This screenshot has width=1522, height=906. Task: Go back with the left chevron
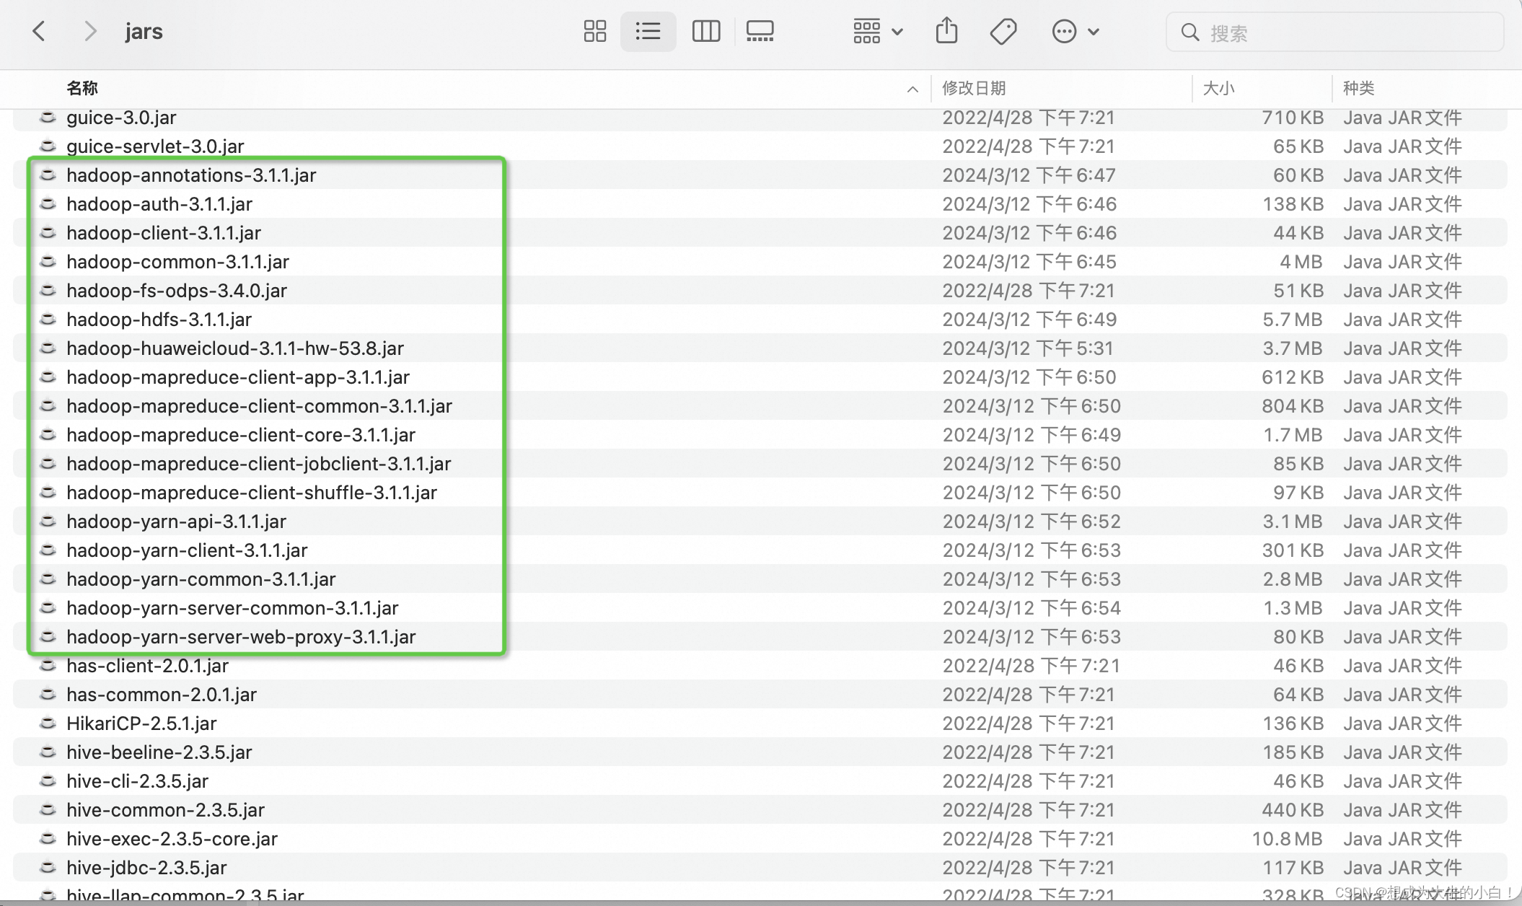pos(39,31)
